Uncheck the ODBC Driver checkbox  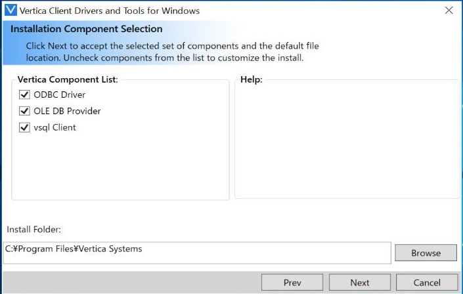point(26,95)
